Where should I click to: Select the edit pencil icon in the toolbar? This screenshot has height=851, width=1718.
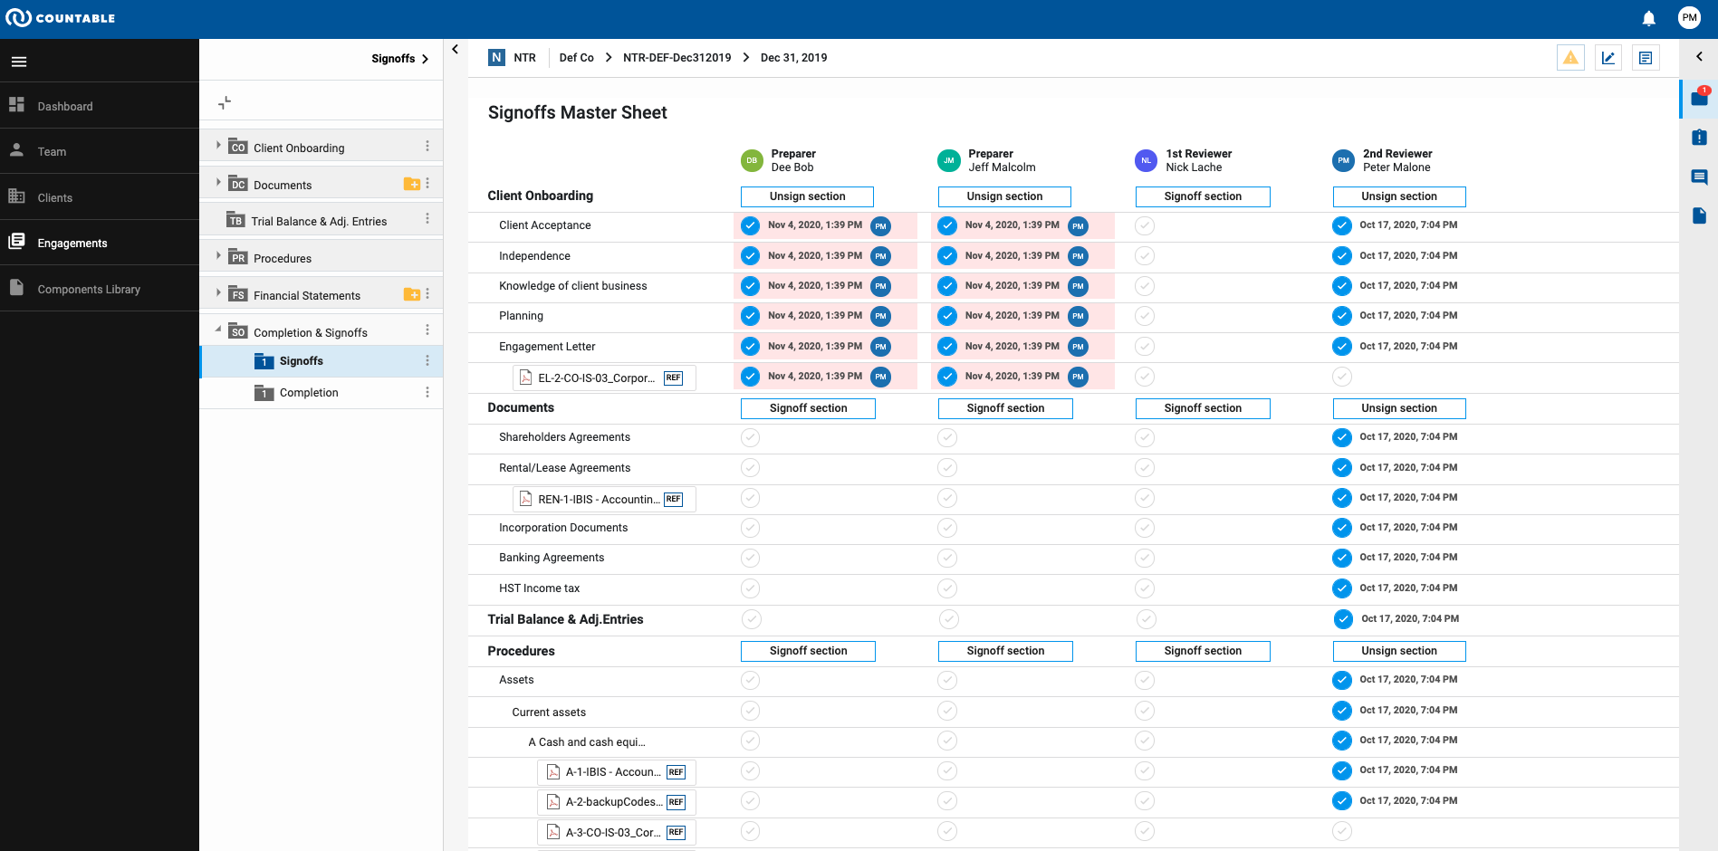1608,57
